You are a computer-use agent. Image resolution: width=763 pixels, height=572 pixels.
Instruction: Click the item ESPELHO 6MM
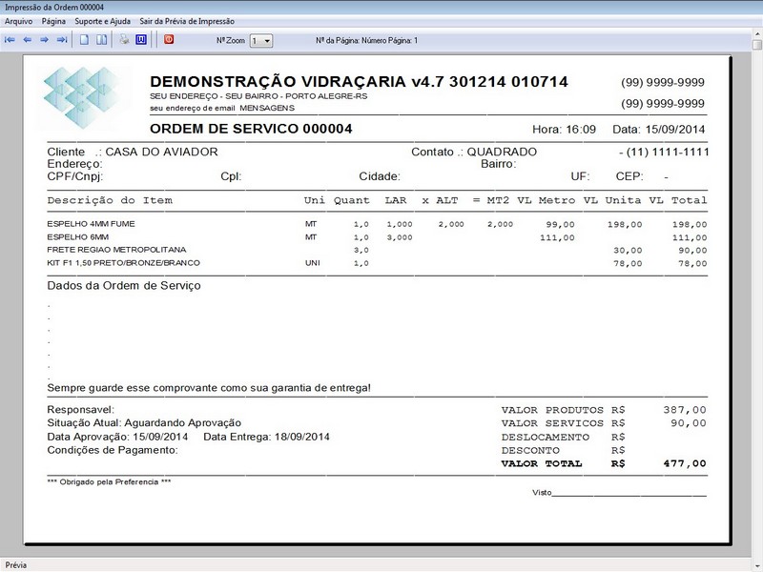click(x=78, y=237)
